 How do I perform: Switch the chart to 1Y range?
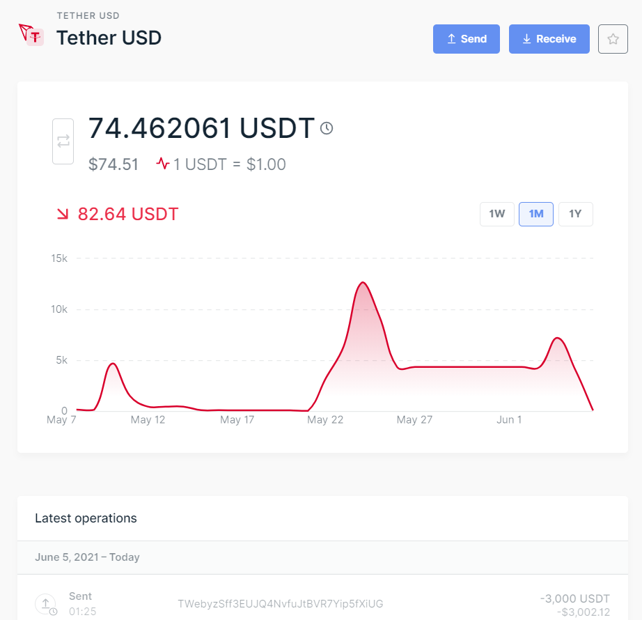575,214
